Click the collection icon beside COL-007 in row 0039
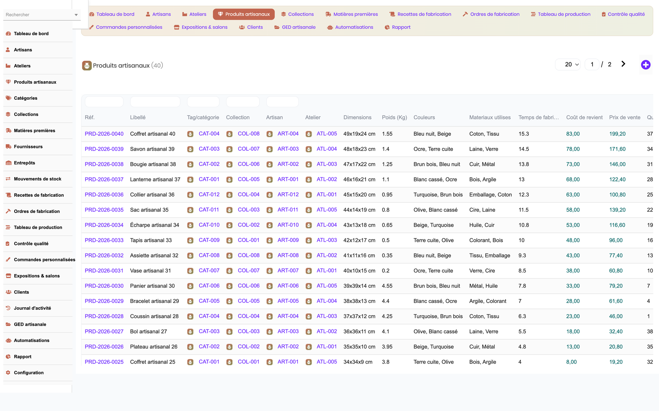The image size is (659, 411). tap(229, 149)
